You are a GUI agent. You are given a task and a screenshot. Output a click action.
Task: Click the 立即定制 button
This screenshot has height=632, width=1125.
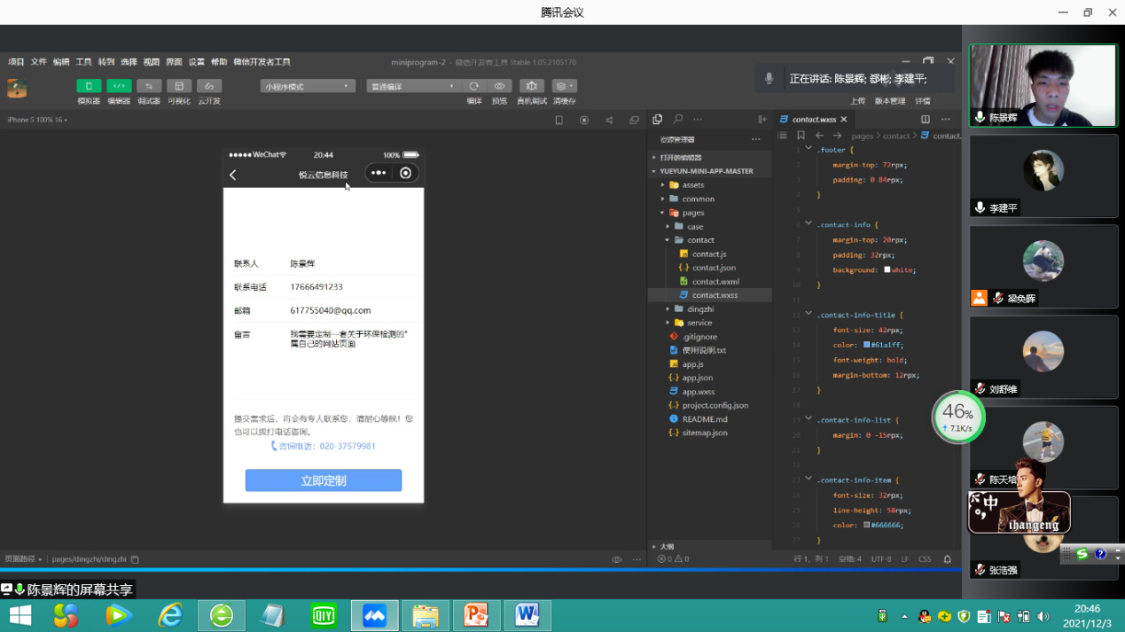click(x=324, y=480)
